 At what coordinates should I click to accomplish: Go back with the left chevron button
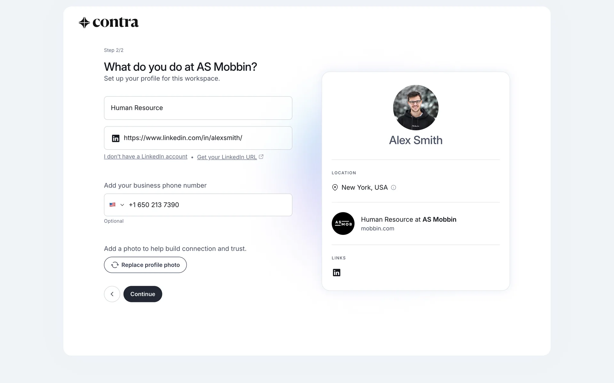[x=112, y=294]
